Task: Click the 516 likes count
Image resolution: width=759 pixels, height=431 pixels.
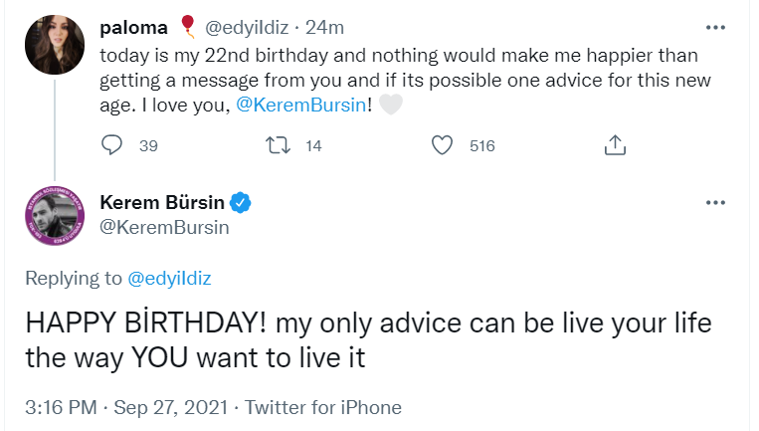Action: [x=481, y=145]
